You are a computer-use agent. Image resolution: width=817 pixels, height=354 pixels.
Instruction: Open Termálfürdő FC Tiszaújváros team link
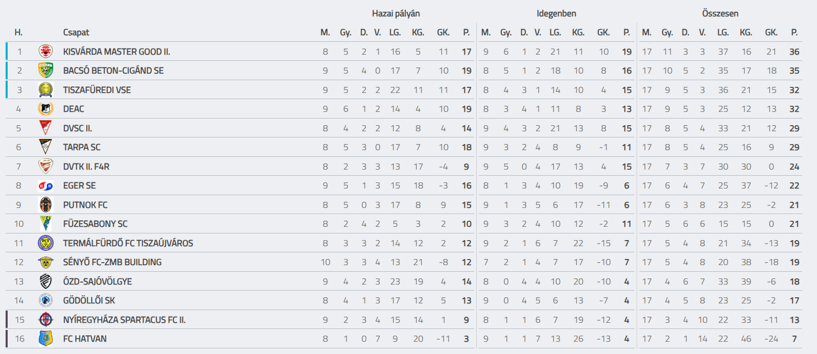[x=128, y=243]
